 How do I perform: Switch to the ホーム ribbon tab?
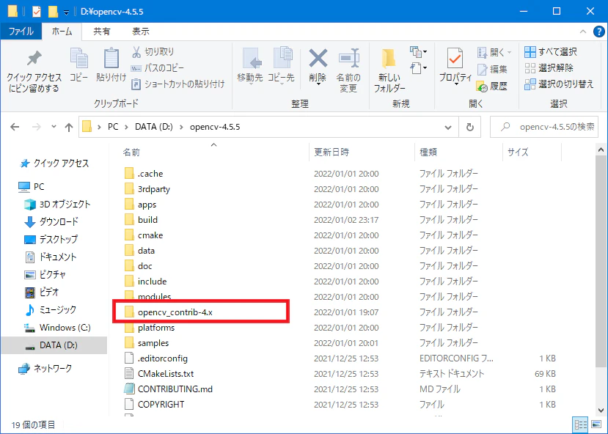[x=62, y=32]
